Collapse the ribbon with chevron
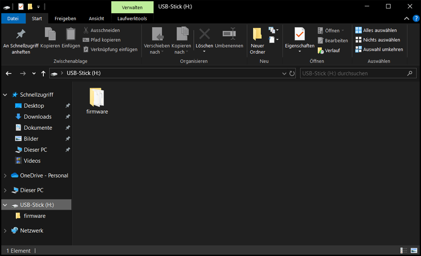The width and height of the screenshot is (421, 256). tap(407, 19)
